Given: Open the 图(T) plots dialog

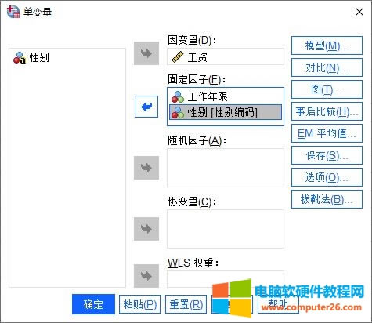Looking at the screenshot, I should click(x=327, y=89).
